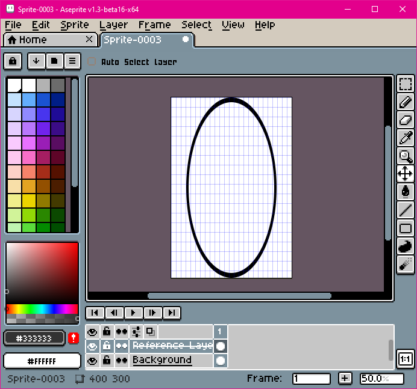The image size is (417, 389).
Task: Select the Line tool
Action: click(406, 210)
